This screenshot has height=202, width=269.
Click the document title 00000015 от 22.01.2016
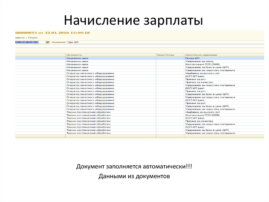(x=53, y=33)
